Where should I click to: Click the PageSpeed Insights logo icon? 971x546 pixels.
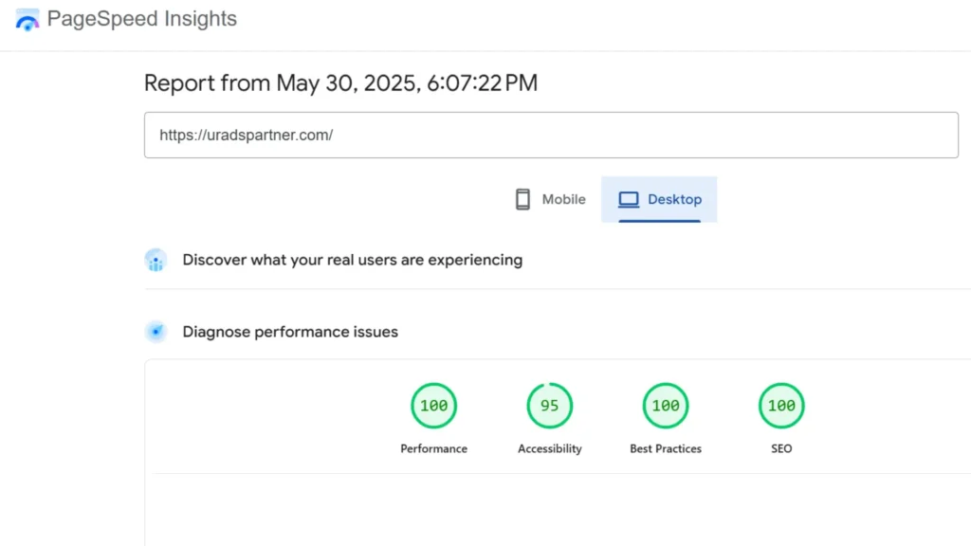[x=27, y=20]
